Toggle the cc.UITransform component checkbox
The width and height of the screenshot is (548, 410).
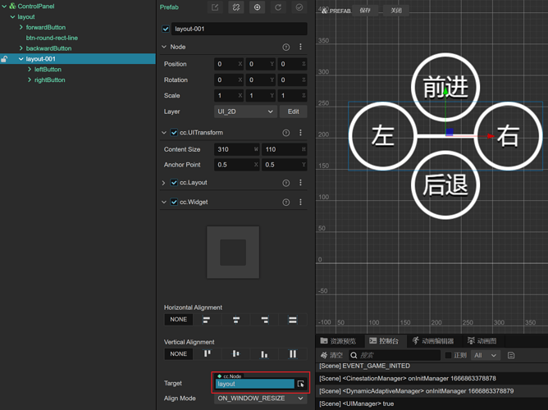[174, 133]
